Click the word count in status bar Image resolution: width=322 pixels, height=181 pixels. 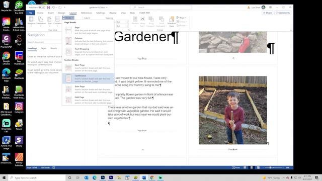click(45, 167)
